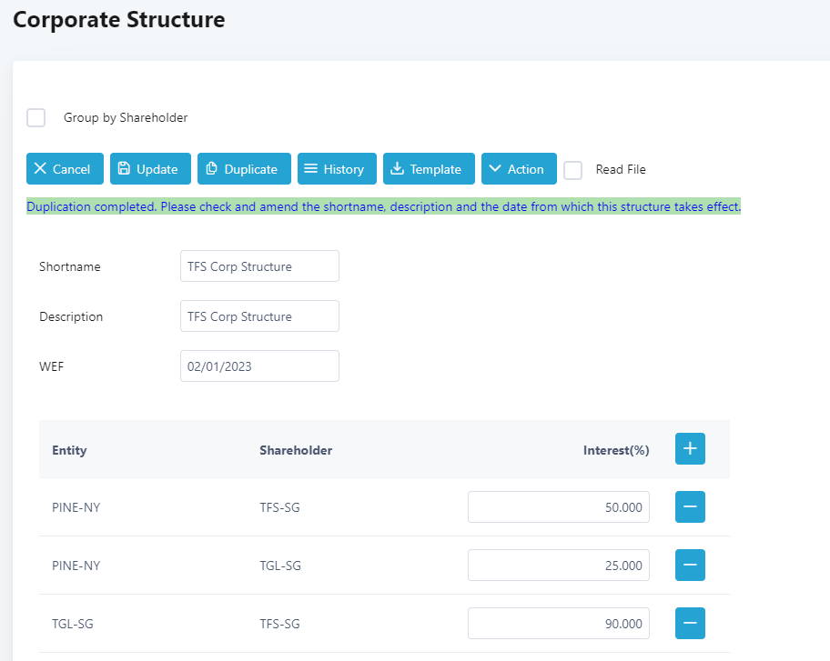Edit the 50.000 interest value
This screenshot has width=830, height=661.
pos(558,507)
